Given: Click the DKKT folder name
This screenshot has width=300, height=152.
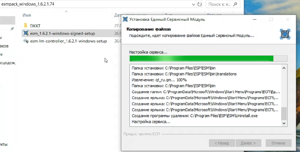Looking at the screenshot, I should click(x=35, y=26).
